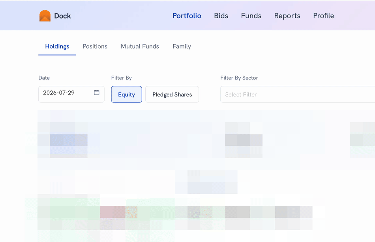Open the Portfolio section

tap(187, 16)
